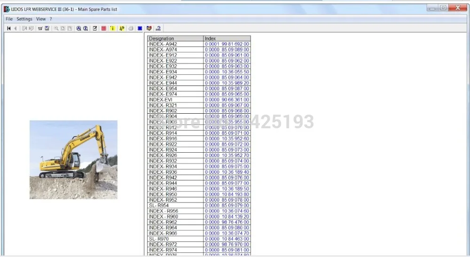Click the red grid table icon

pyautogui.click(x=104, y=28)
